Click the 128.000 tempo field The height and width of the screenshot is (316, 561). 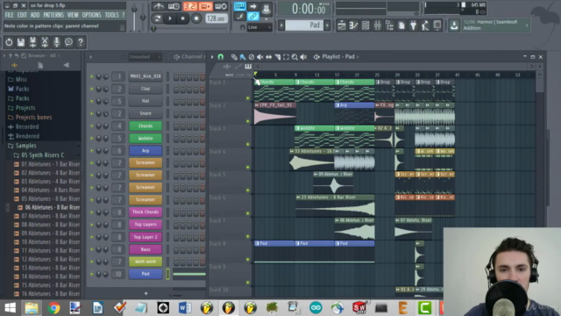217,18
